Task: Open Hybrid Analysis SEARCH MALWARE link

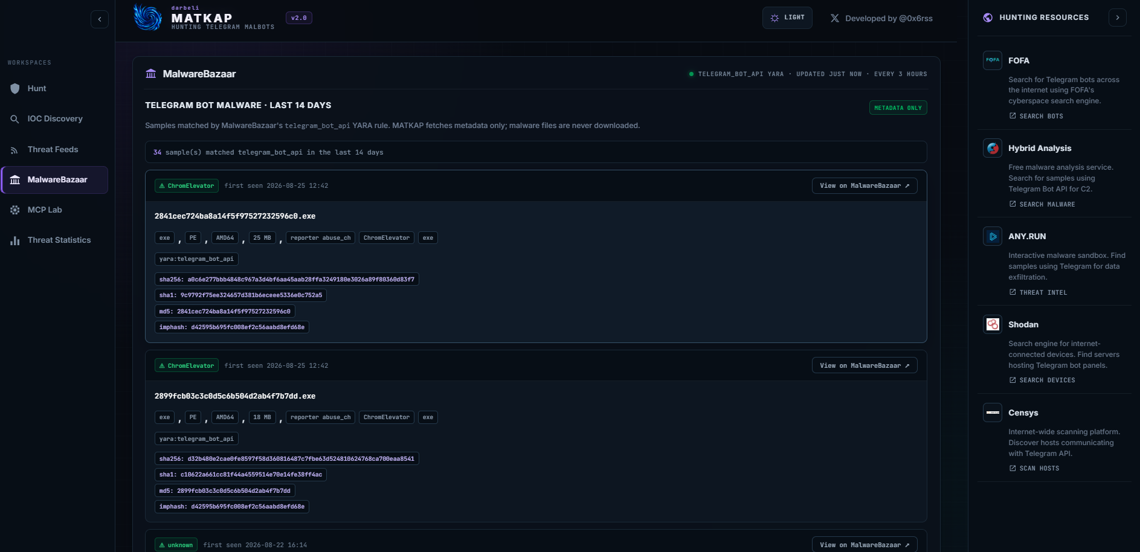Action: (x=1042, y=204)
